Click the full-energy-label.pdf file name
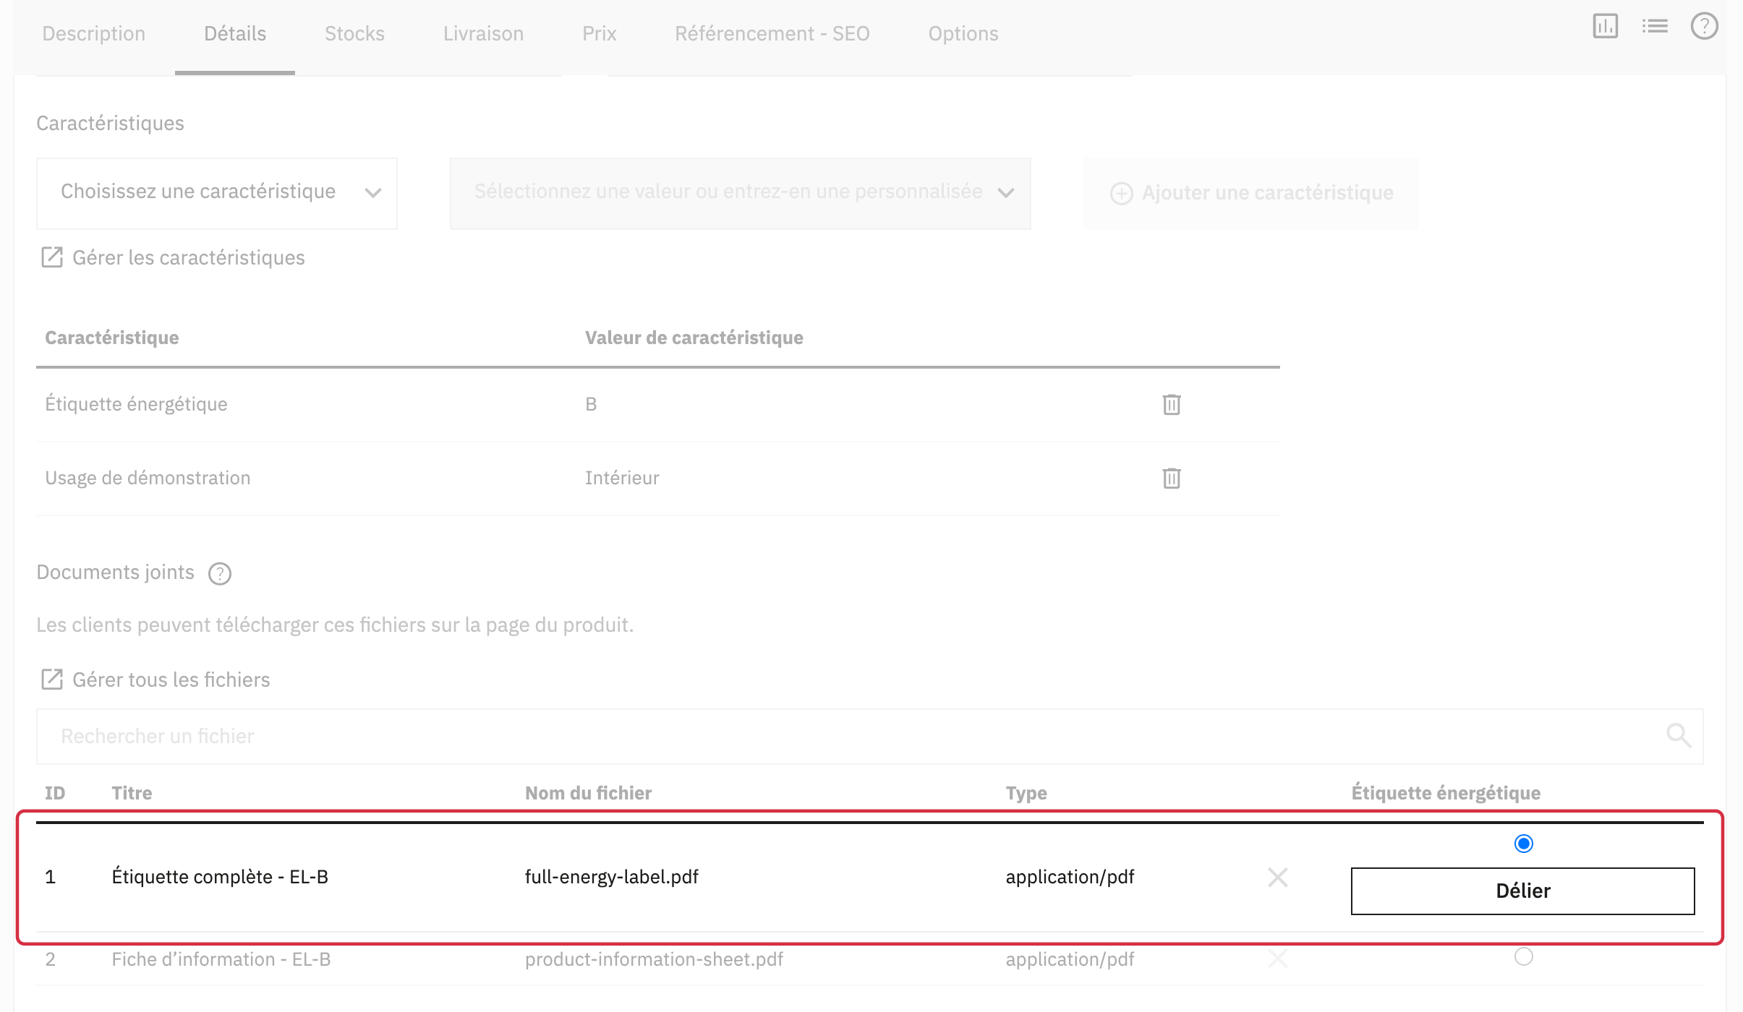The height and width of the screenshot is (1012, 1743). click(x=612, y=877)
